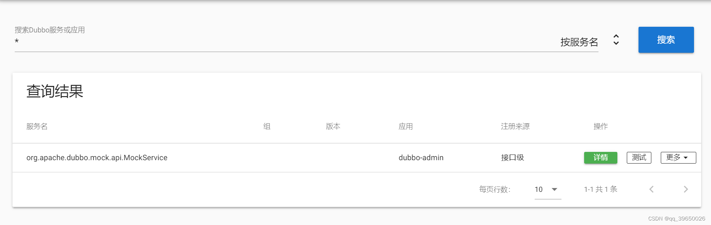This screenshot has height=225, width=711.
Task: Click the blue 搜索 search button
Action: click(x=666, y=40)
